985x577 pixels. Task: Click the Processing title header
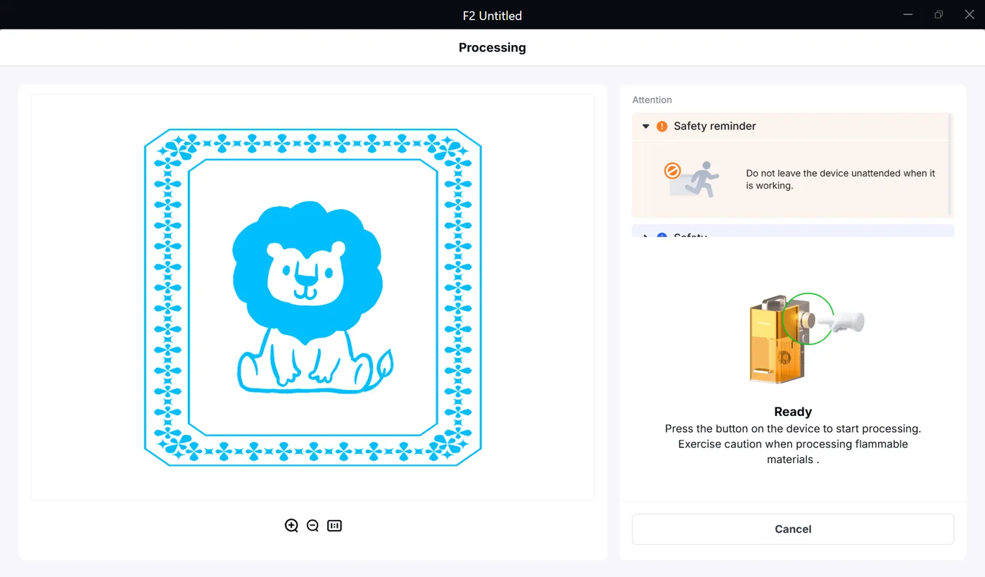click(492, 48)
